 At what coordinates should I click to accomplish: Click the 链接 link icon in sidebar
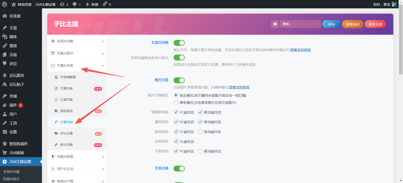(x=4, y=46)
